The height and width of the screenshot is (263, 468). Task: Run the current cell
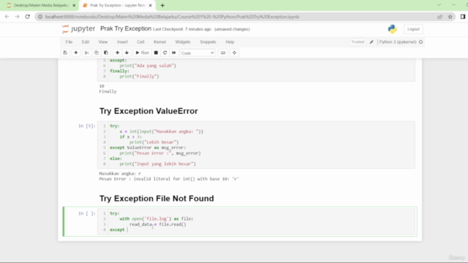pyautogui.click(x=143, y=53)
